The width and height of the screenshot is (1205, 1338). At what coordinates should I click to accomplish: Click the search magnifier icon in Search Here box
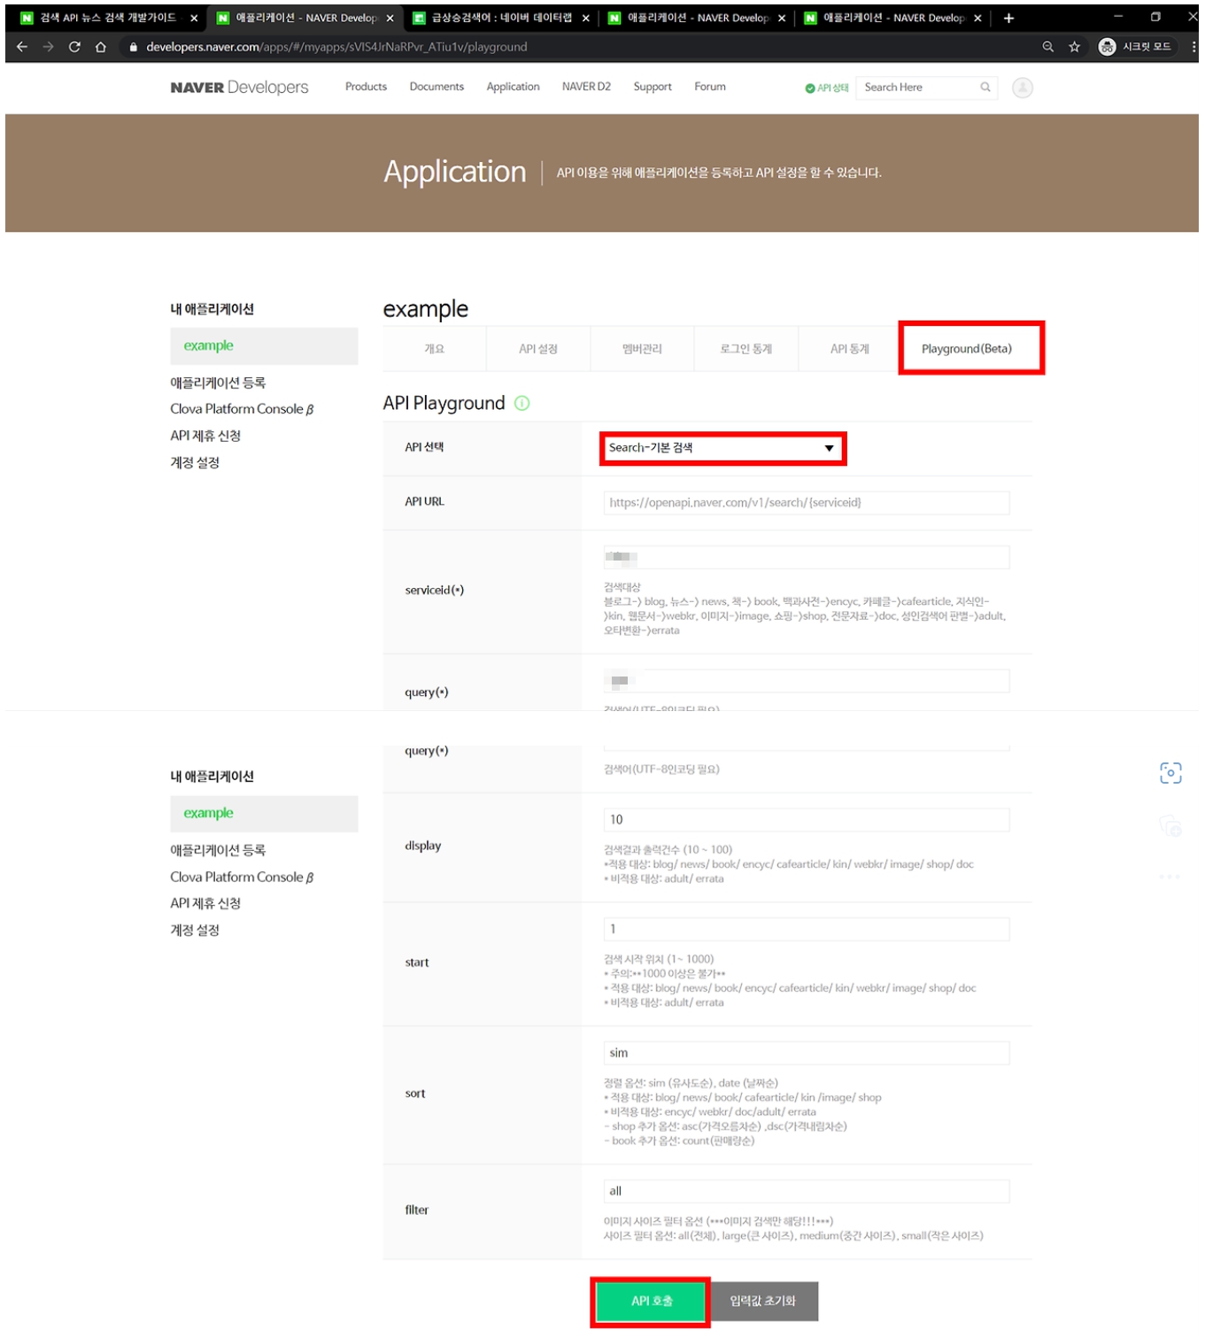point(985,87)
